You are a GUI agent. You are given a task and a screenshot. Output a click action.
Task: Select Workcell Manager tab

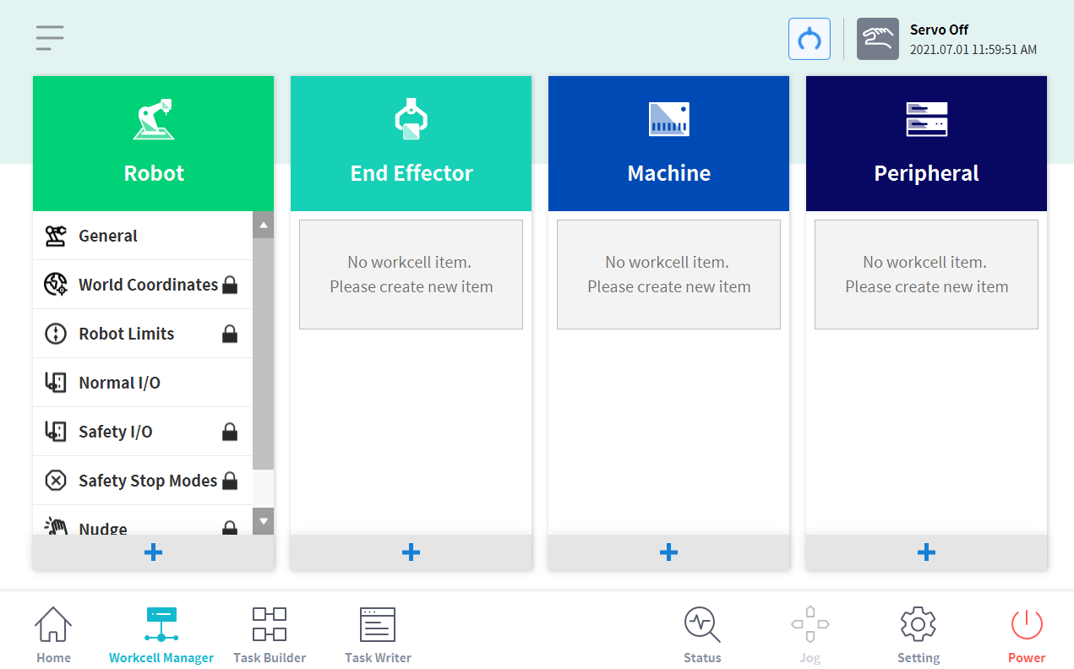[x=161, y=634]
